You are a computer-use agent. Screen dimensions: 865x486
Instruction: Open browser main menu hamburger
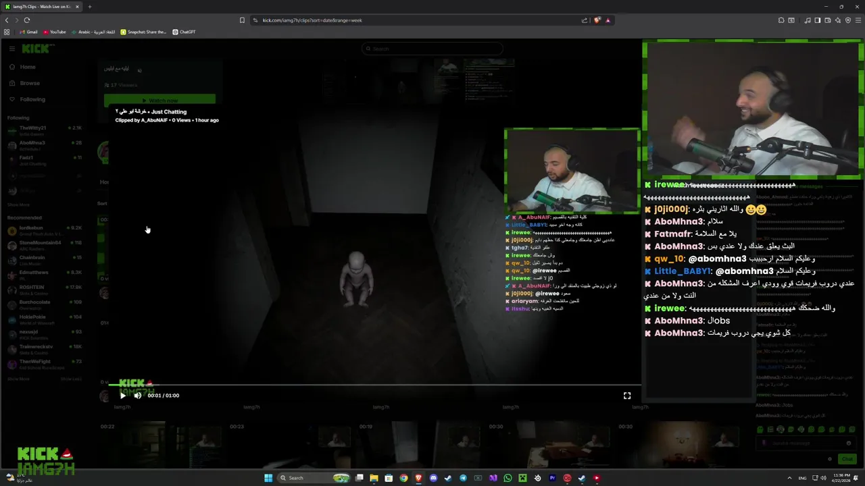pos(858,20)
